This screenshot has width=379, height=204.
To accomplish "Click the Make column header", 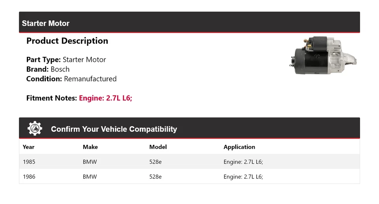I will click(90, 147).
